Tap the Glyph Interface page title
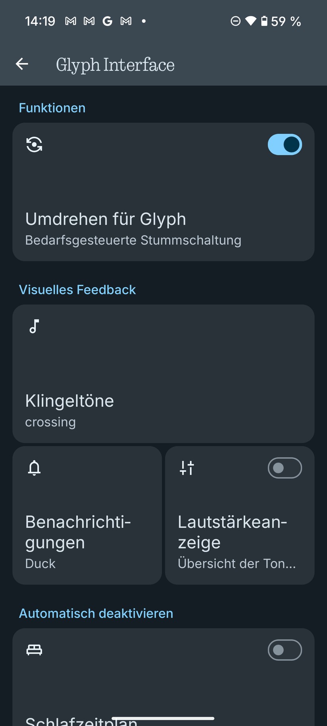Viewport: 327px width, 726px height. (115, 65)
